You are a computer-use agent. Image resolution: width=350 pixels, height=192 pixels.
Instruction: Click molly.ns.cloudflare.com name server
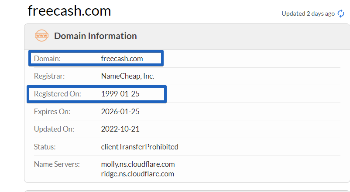pos(138,164)
